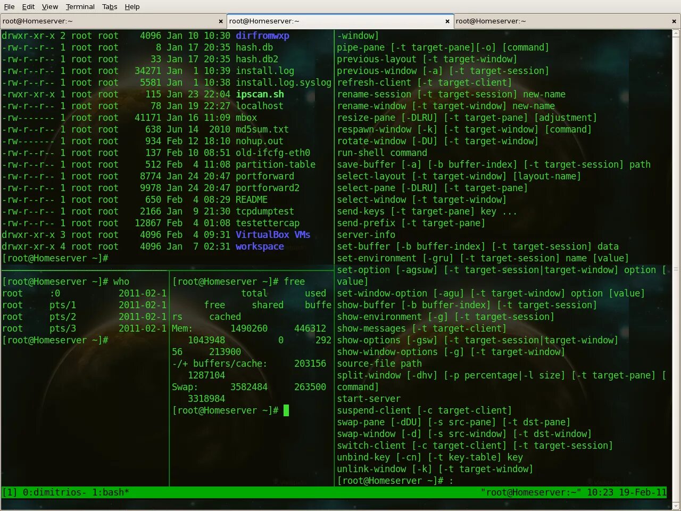Open the Edit menu
Screen dimensions: 681x511
pos(28,6)
